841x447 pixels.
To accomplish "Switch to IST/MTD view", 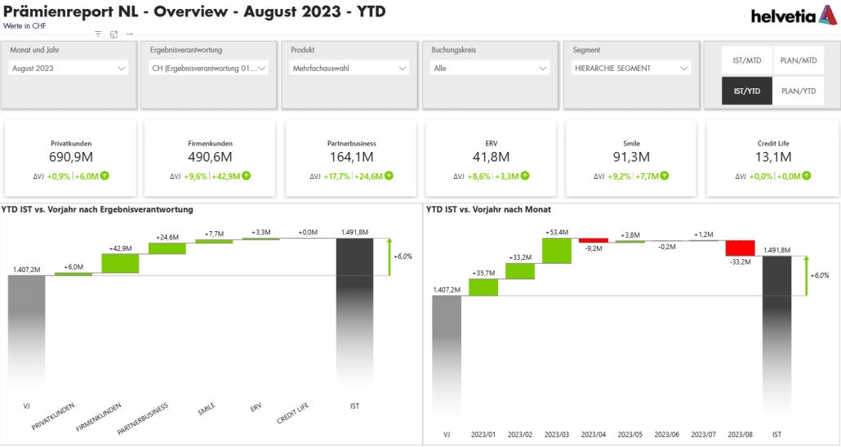I will tap(746, 60).
